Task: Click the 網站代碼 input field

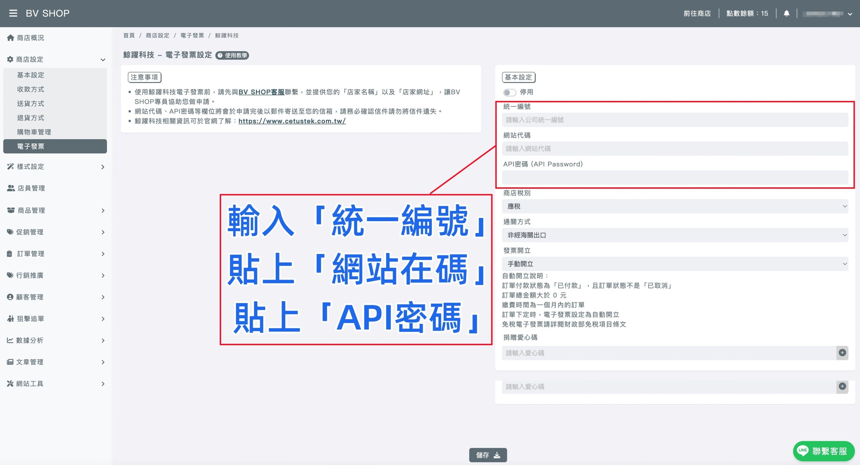Action: point(675,149)
